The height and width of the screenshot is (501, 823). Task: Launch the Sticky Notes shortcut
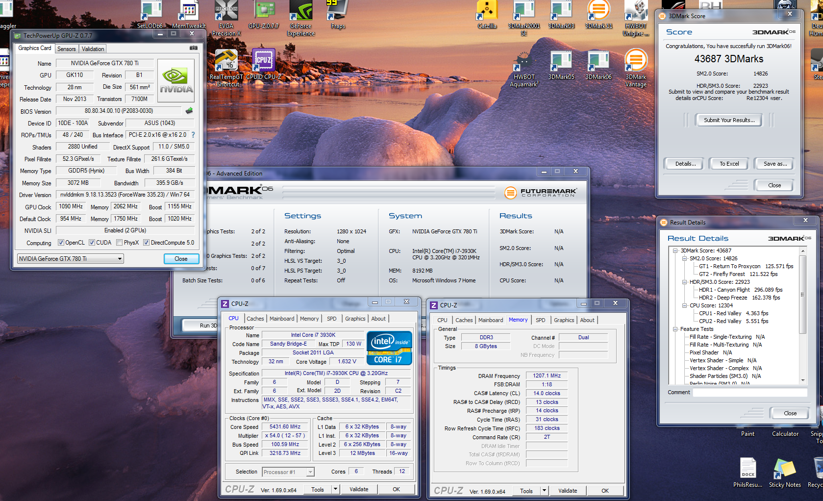click(785, 472)
